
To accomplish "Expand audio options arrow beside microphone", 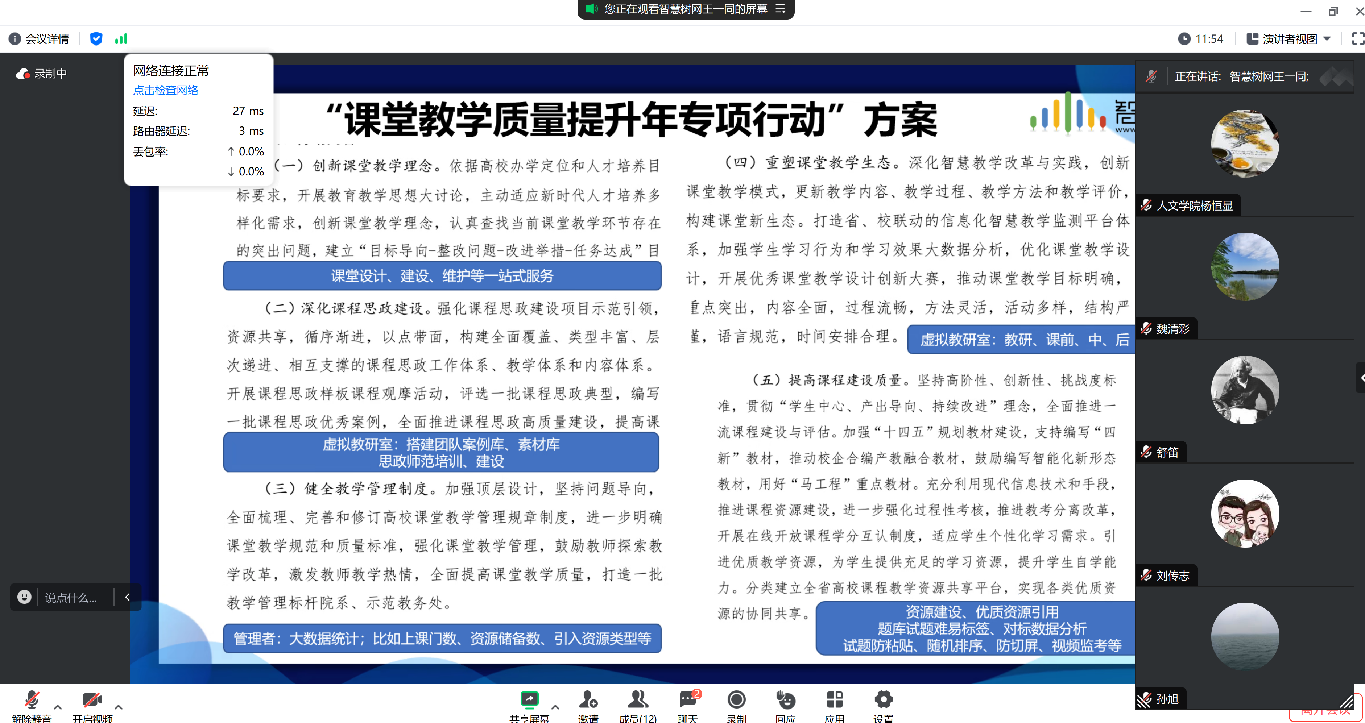I will point(58,707).
